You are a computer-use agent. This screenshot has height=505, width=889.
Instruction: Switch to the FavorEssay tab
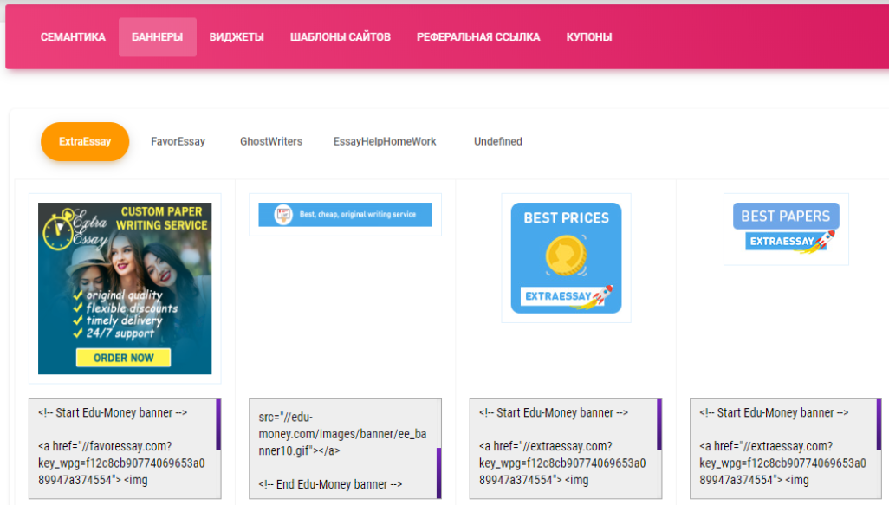coord(178,142)
